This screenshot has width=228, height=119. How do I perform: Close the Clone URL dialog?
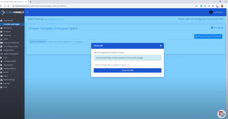(x=161, y=46)
